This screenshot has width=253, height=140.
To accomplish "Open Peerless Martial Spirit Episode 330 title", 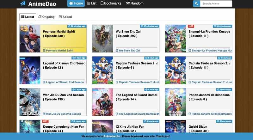I will [59, 34].
